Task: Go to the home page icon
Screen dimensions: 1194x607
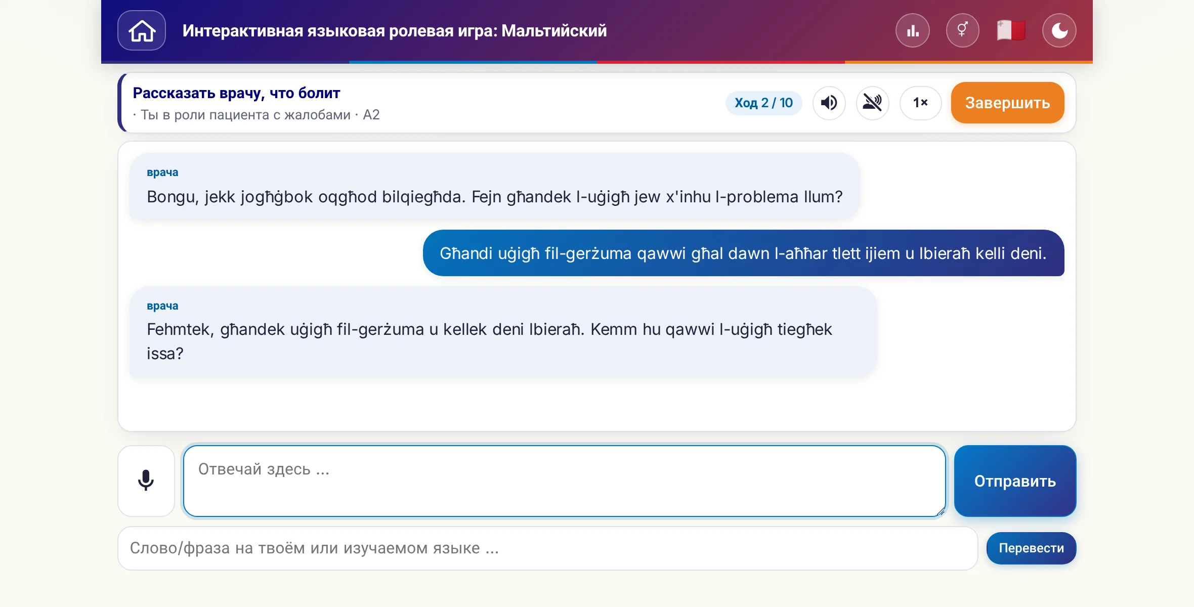Action: click(142, 30)
